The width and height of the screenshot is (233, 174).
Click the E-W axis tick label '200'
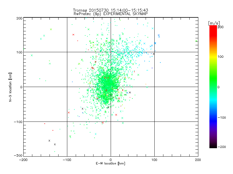pos(198,160)
